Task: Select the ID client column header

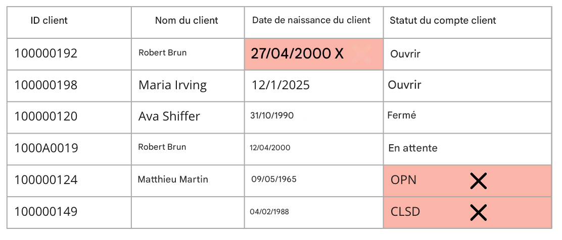Action: click(49, 21)
